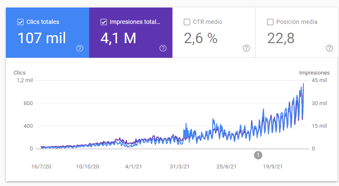Enable the CTR medio checkbox
This screenshot has width=339, height=186.
coord(187,22)
